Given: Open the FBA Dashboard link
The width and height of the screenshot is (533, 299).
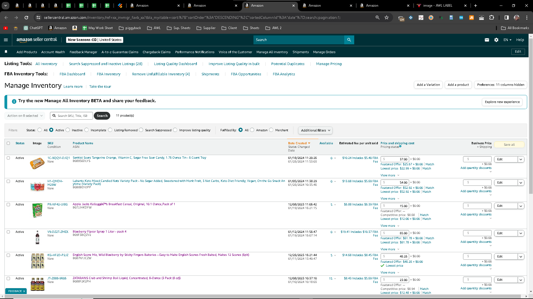Looking at the screenshot, I should click(x=72, y=74).
